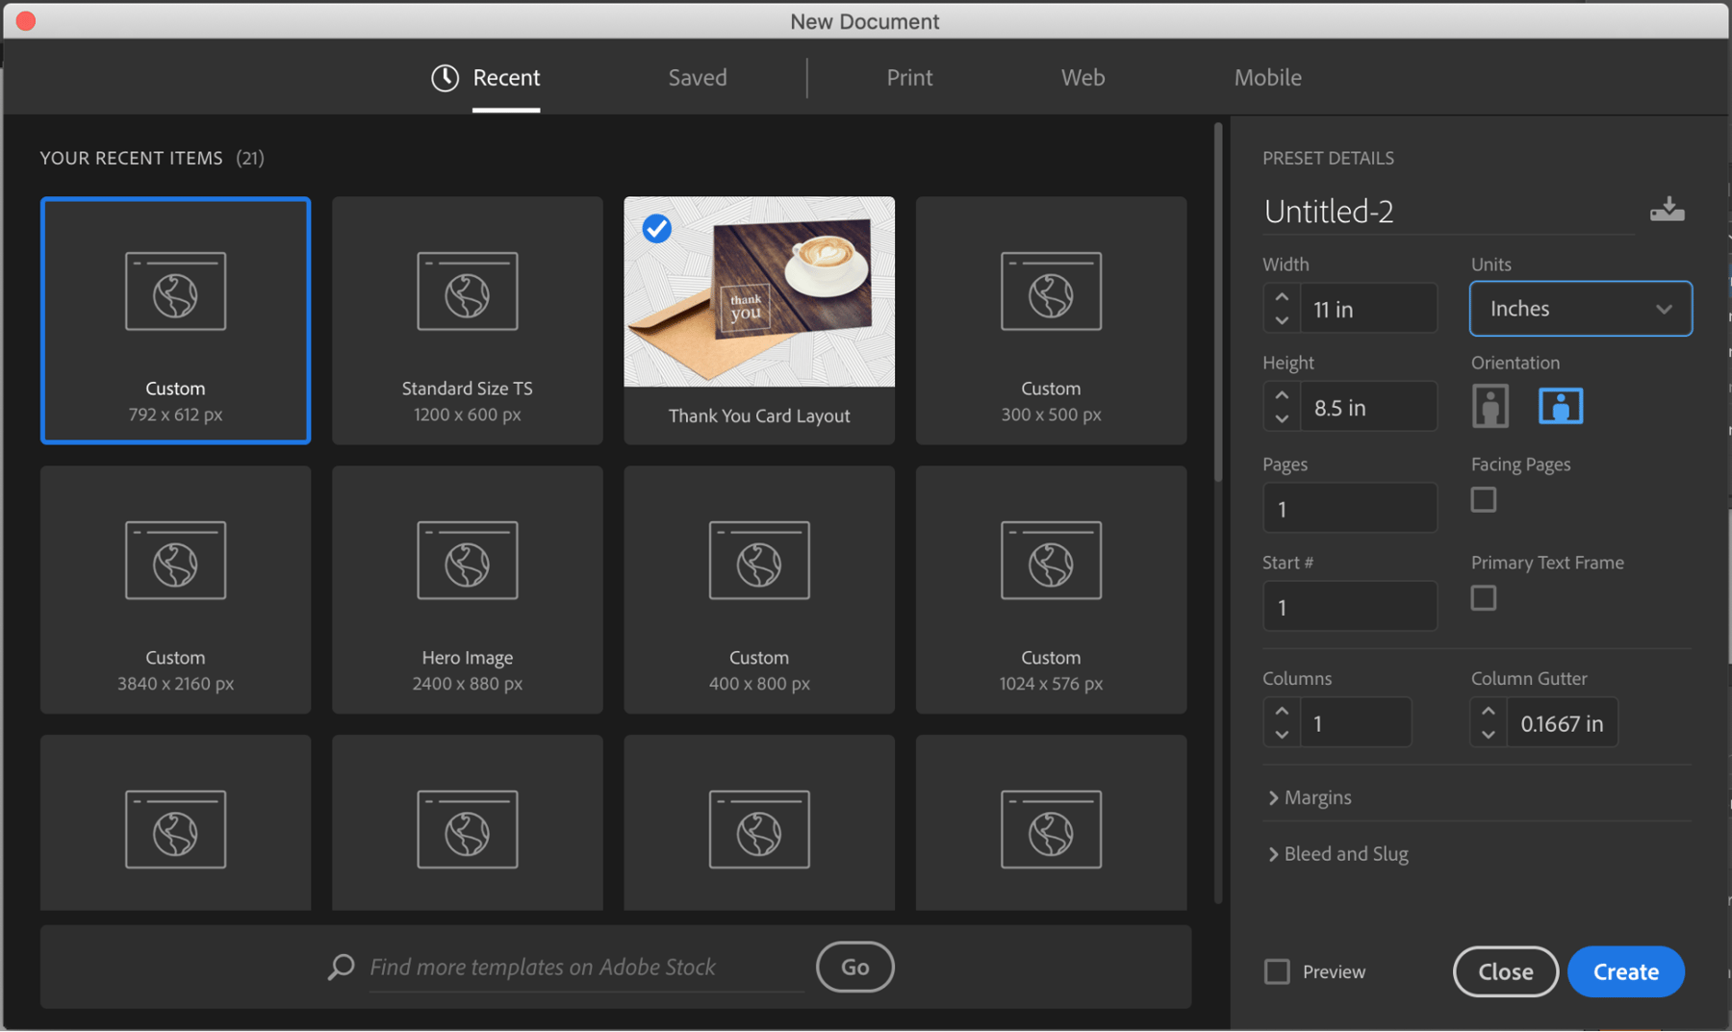Click the Create button
This screenshot has height=1032, width=1732.
(1625, 971)
